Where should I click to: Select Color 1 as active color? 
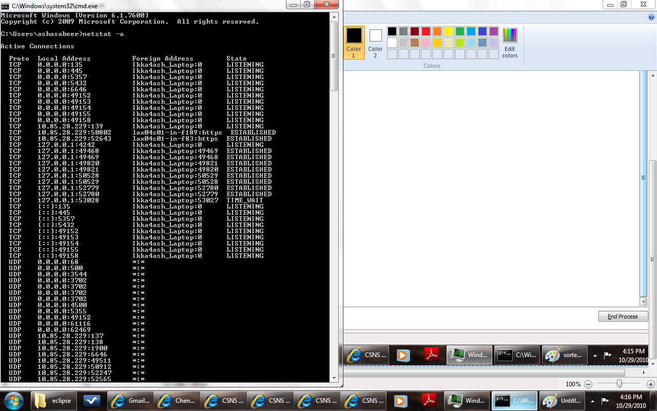354,43
